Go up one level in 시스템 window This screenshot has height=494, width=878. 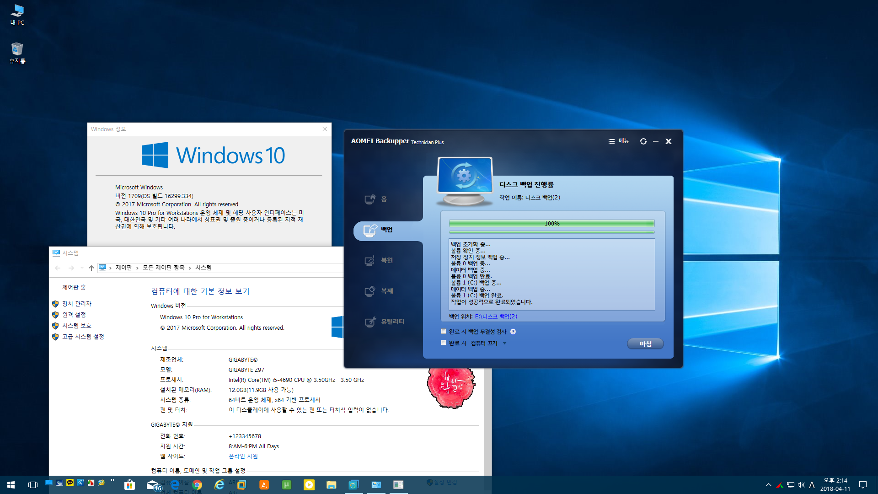click(91, 268)
